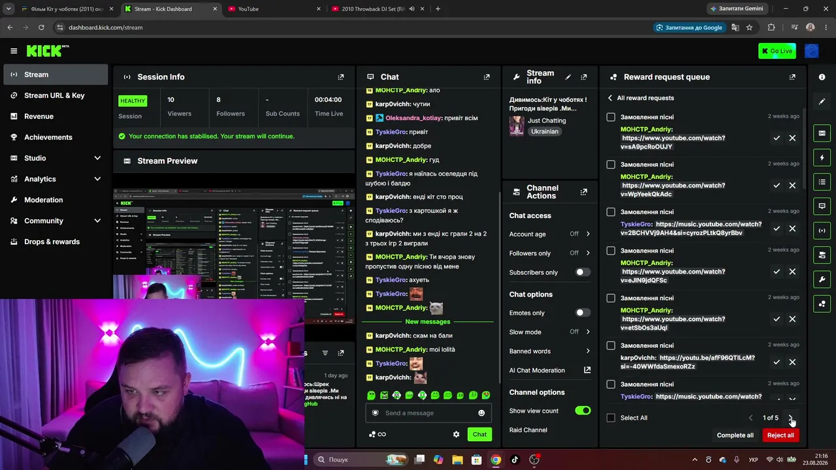
Task: Open the info icon in the right rail
Action: 822,77
